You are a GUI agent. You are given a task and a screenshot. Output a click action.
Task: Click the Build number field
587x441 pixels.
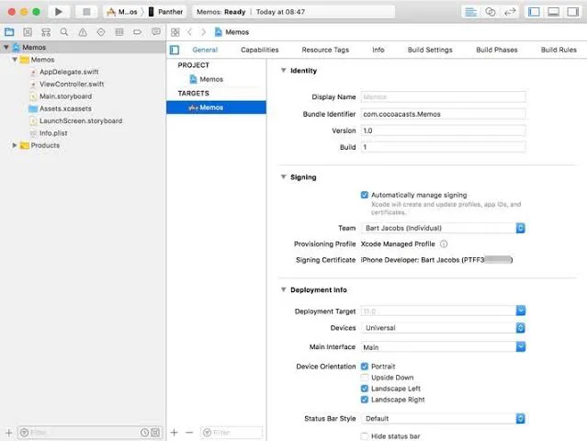coord(444,147)
